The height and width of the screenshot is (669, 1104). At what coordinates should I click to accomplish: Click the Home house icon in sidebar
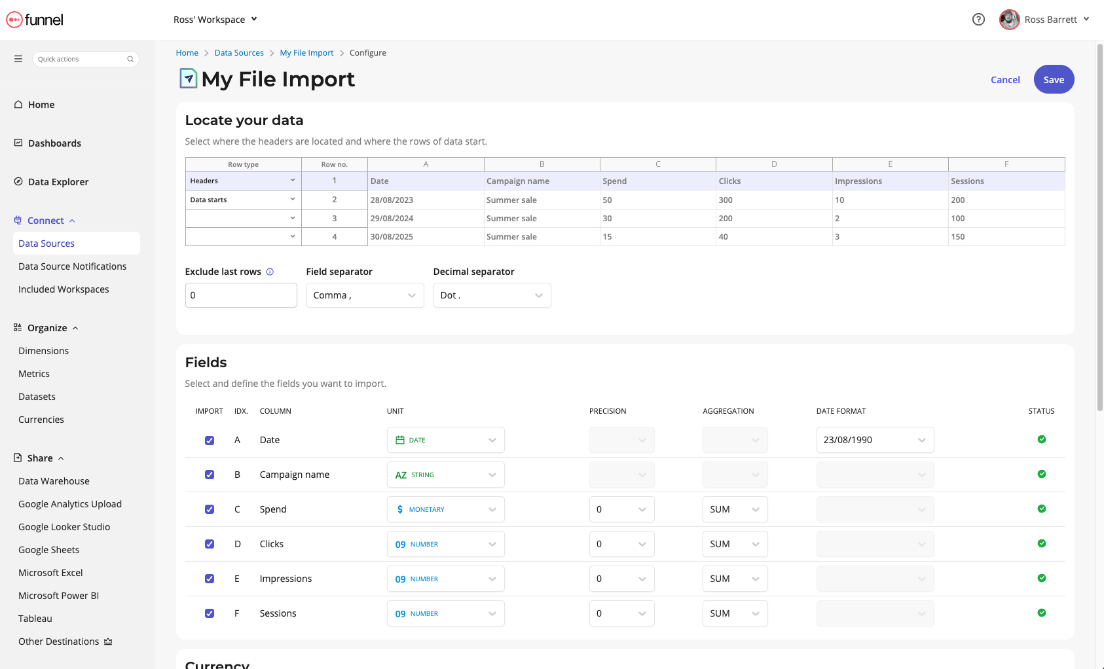(18, 104)
